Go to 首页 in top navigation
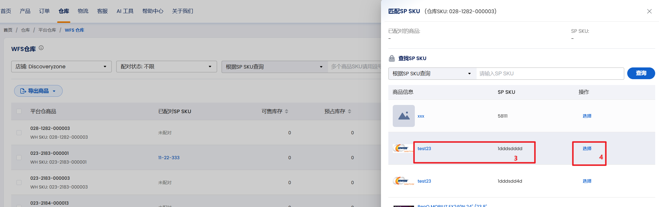This screenshot has height=207, width=659. click(6, 11)
